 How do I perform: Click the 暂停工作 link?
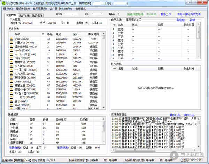tap(165, 14)
